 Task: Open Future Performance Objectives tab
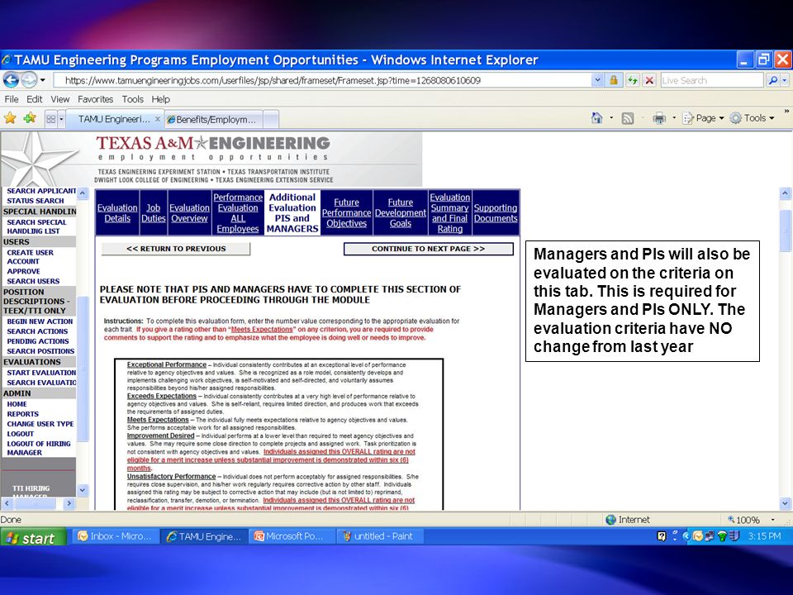346,213
